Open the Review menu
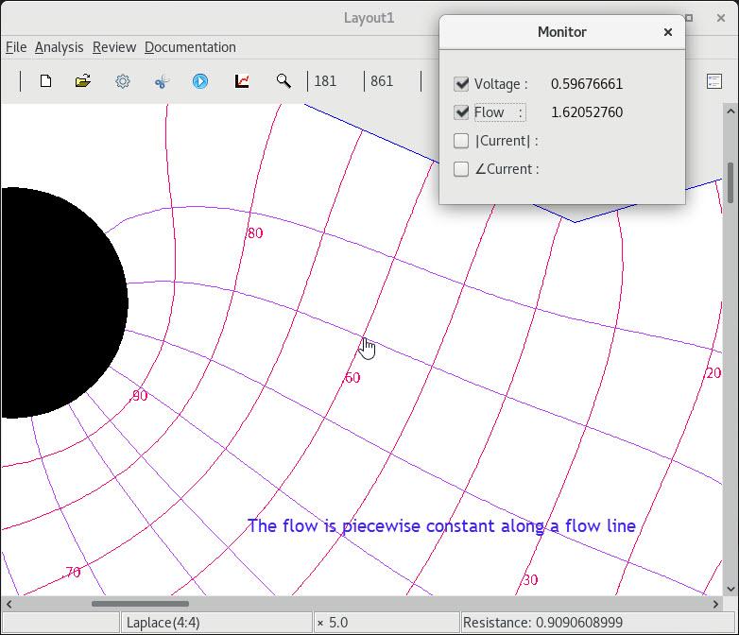This screenshot has height=635, width=739. pos(114,47)
